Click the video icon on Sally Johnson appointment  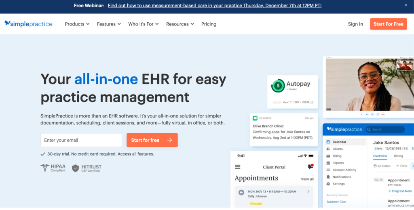pyautogui.click(x=241, y=193)
